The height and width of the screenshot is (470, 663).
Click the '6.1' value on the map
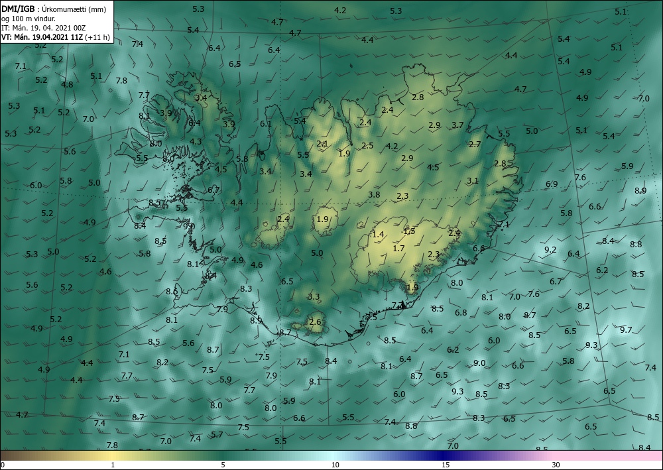point(266,124)
